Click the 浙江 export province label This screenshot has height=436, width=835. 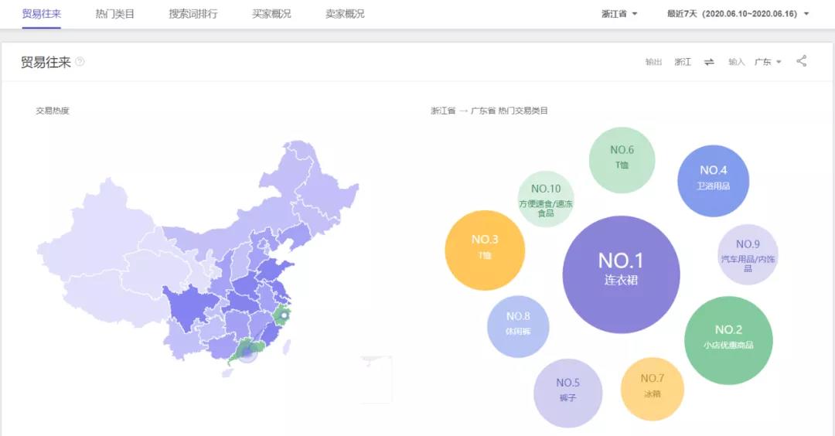click(x=683, y=62)
